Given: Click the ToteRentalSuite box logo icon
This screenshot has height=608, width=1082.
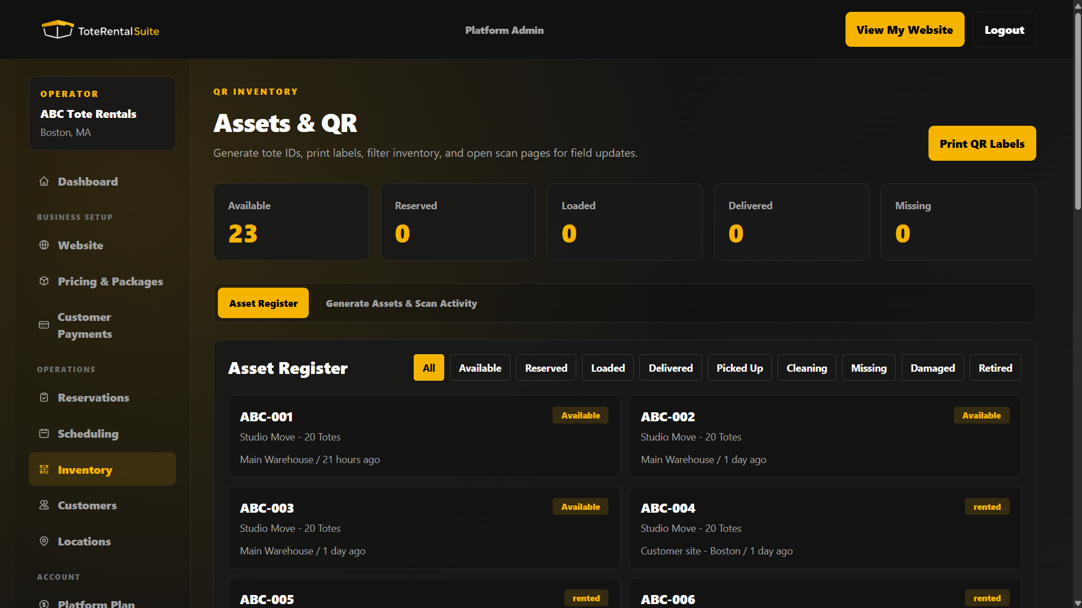Looking at the screenshot, I should coord(58,29).
